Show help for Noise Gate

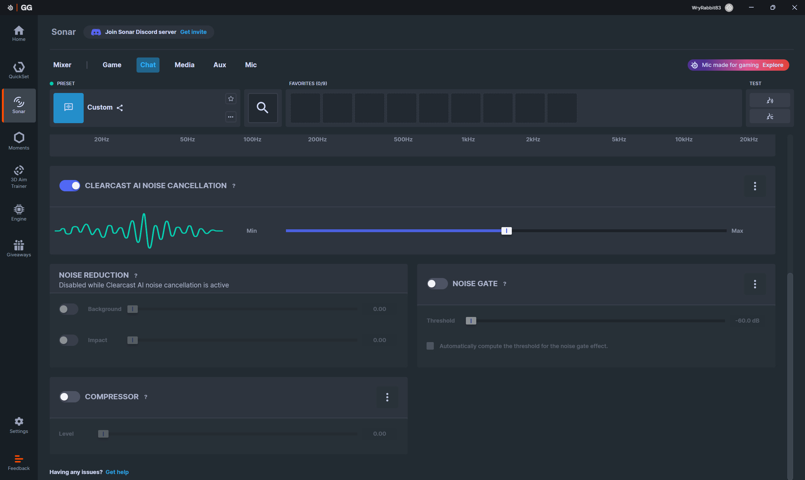pyautogui.click(x=505, y=284)
